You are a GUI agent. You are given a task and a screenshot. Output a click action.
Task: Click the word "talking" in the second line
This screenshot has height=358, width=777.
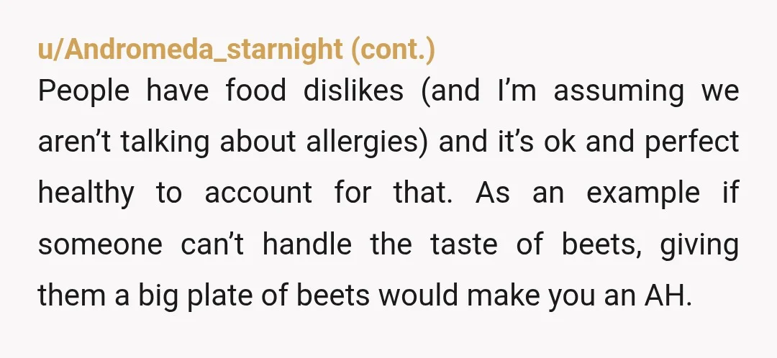pos(165,144)
